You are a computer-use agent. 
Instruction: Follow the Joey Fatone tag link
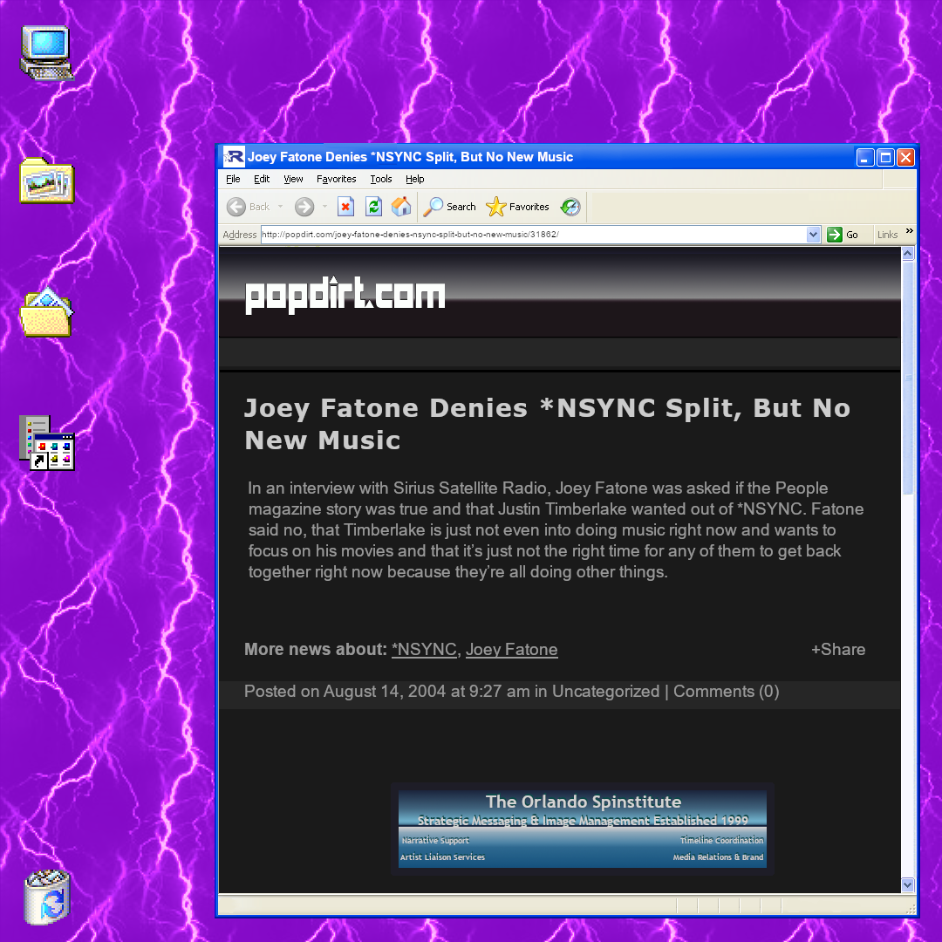click(511, 650)
